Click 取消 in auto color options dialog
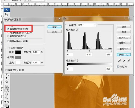The width and height of the screenshot is (135, 108). [55, 32]
